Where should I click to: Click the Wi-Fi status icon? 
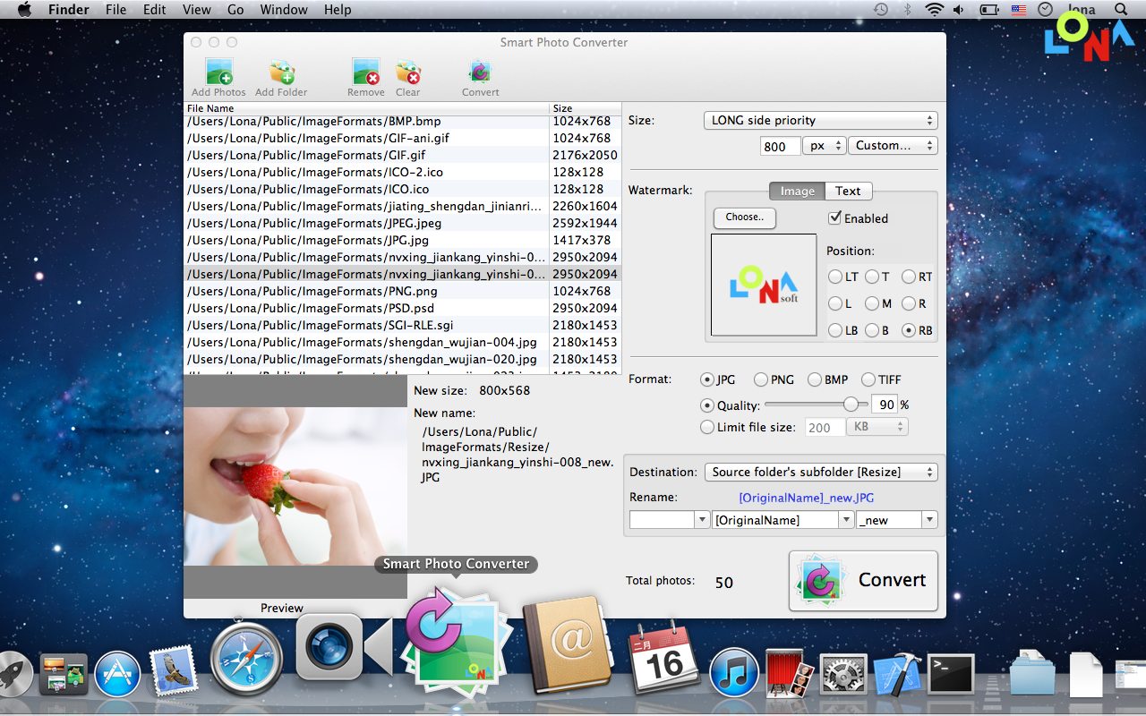click(x=935, y=10)
